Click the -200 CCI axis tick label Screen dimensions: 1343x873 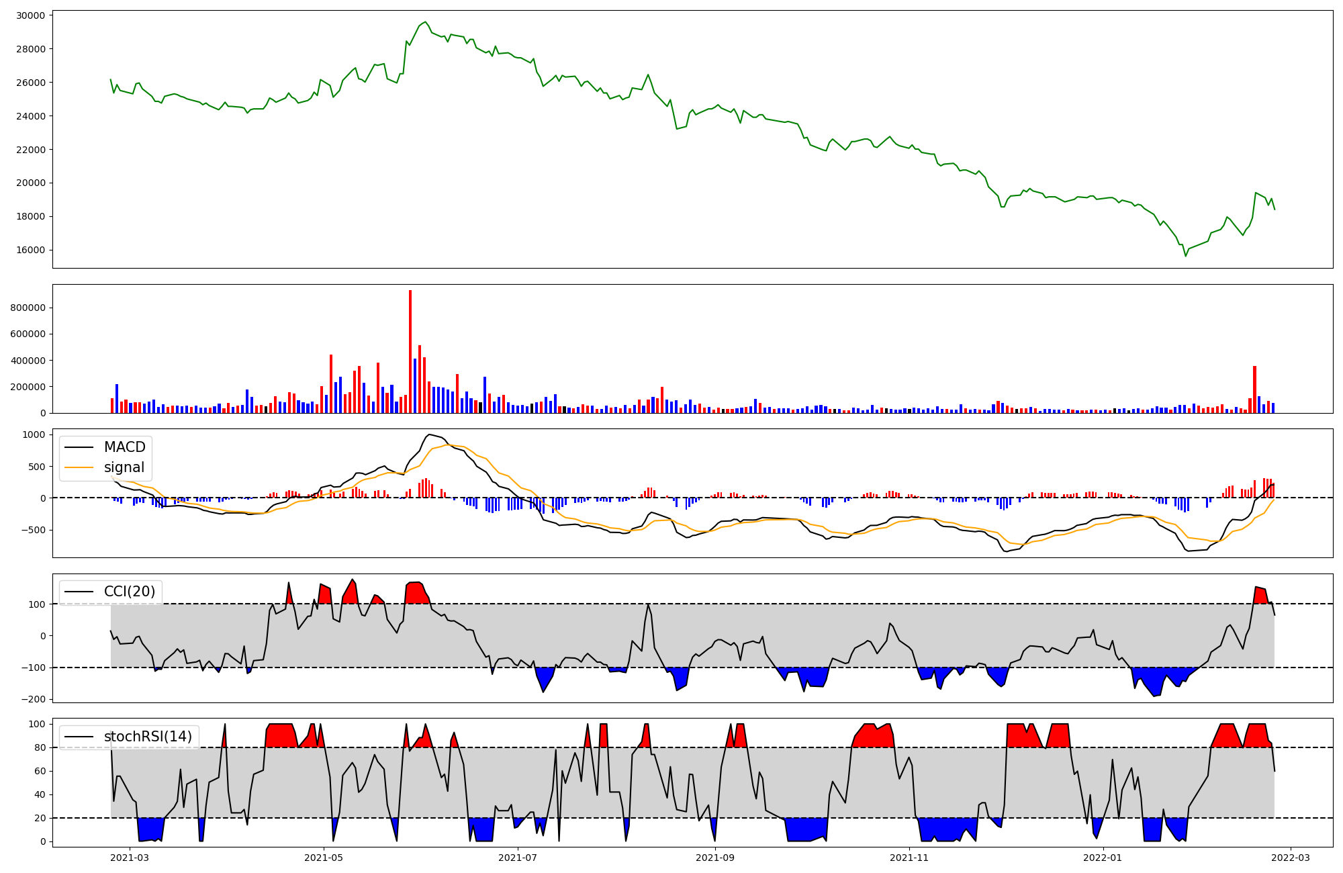[32, 699]
